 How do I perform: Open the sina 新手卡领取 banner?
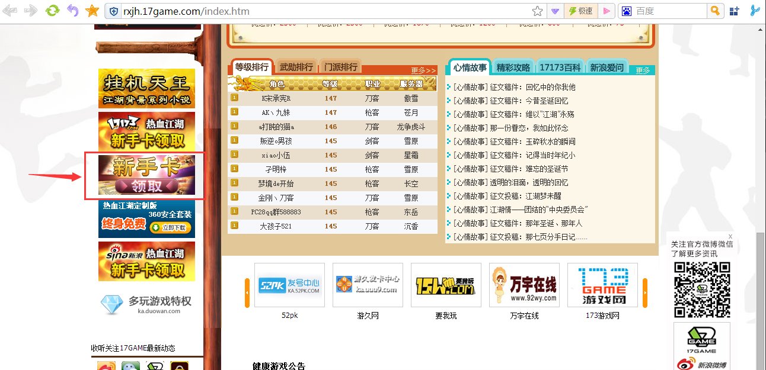tap(146, 261)
